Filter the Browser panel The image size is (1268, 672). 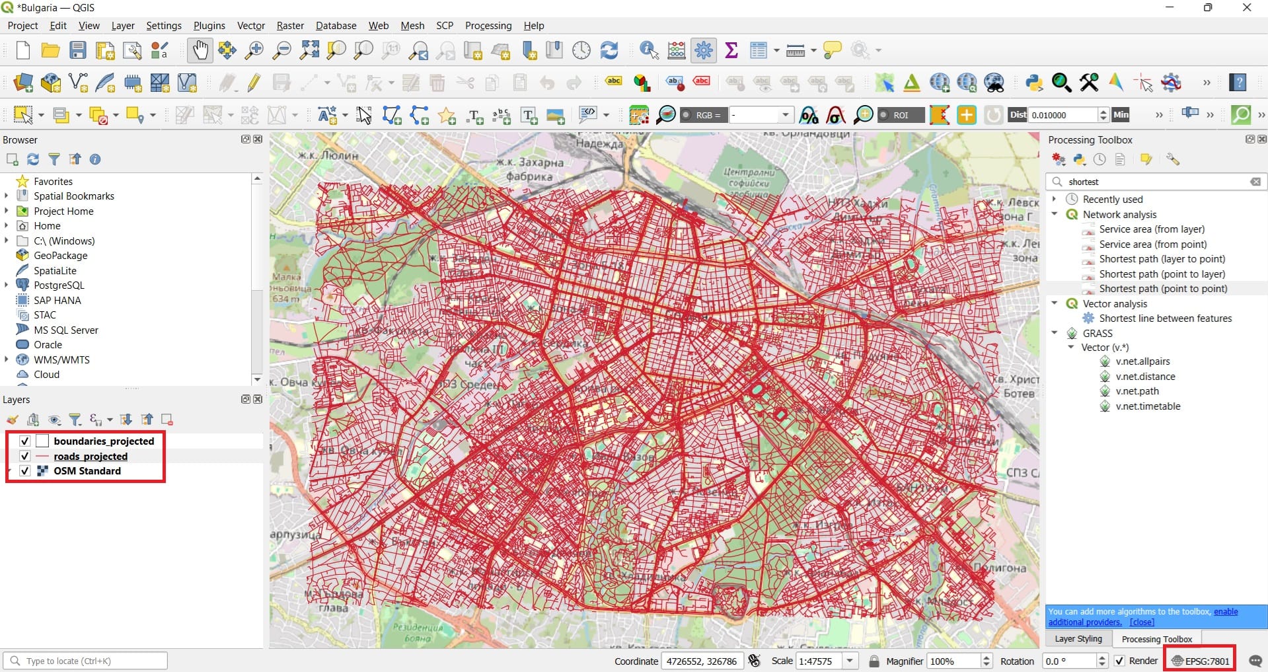pyautogui.click(x=54, y=159)
